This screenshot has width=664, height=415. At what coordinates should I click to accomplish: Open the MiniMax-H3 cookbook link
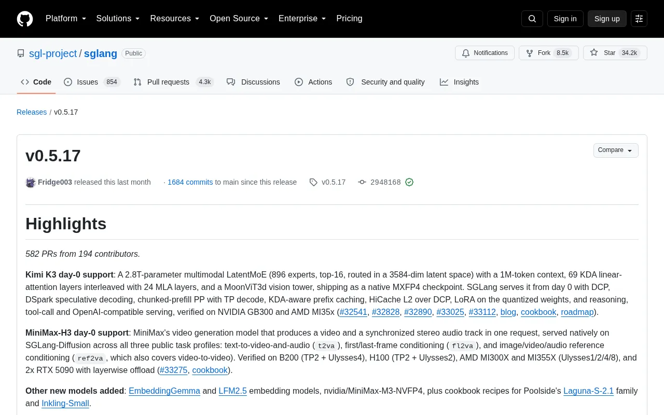[210, 370]
